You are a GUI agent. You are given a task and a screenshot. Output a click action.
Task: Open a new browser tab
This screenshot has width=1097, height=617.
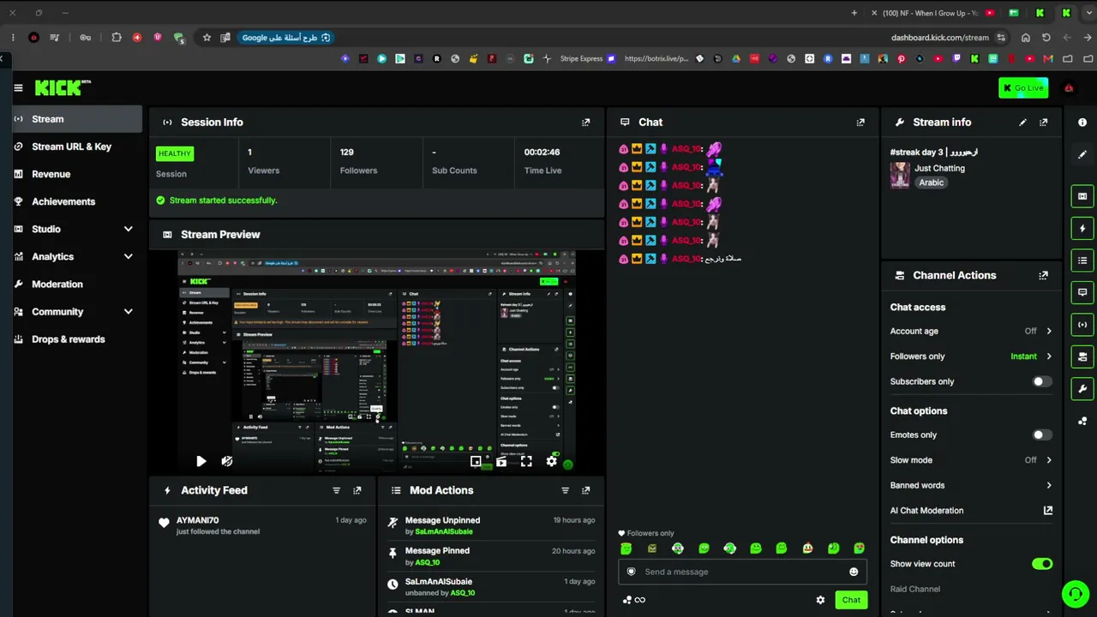click(854, 13)
